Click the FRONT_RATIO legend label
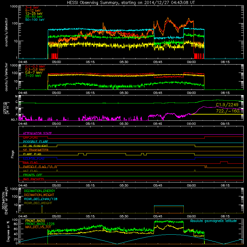Viewport: 247px width, 247px height. 35,221
